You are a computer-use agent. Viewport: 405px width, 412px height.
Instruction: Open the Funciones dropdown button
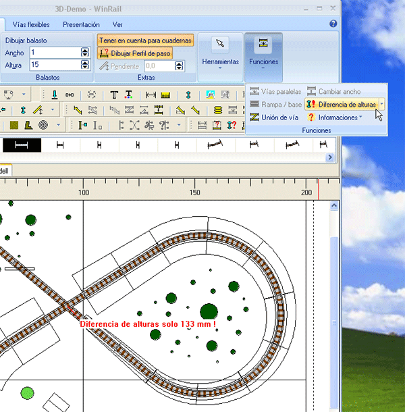263,57
